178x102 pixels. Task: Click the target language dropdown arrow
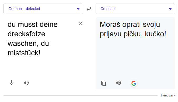(x=170, y=9)
